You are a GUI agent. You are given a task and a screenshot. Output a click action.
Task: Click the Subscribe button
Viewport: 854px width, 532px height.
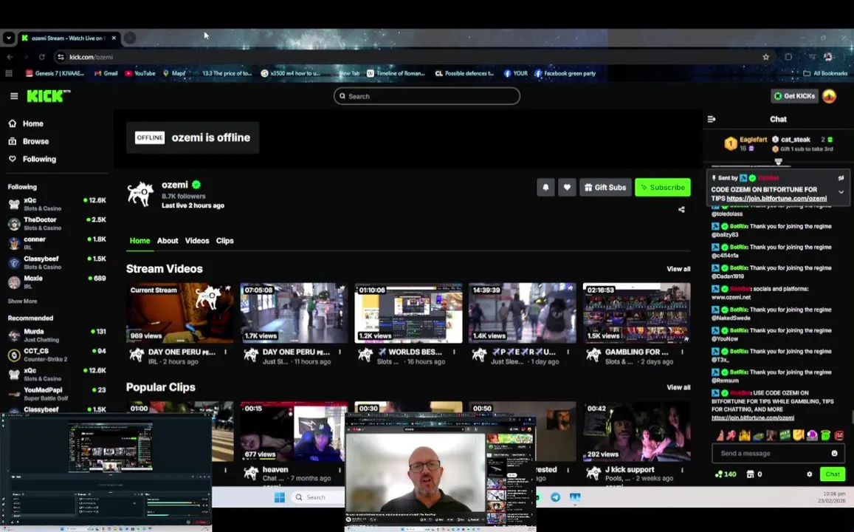(663, 188)
